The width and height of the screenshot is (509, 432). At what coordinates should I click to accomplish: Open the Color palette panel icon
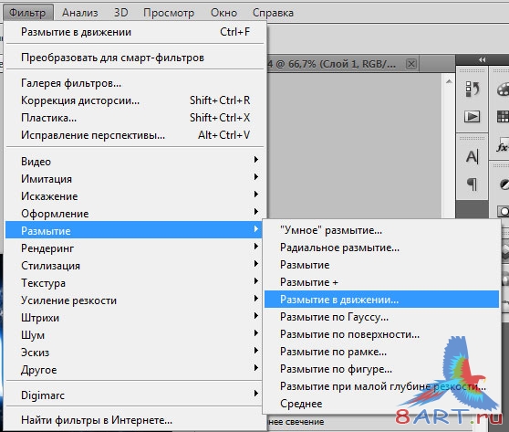point(504,90)
